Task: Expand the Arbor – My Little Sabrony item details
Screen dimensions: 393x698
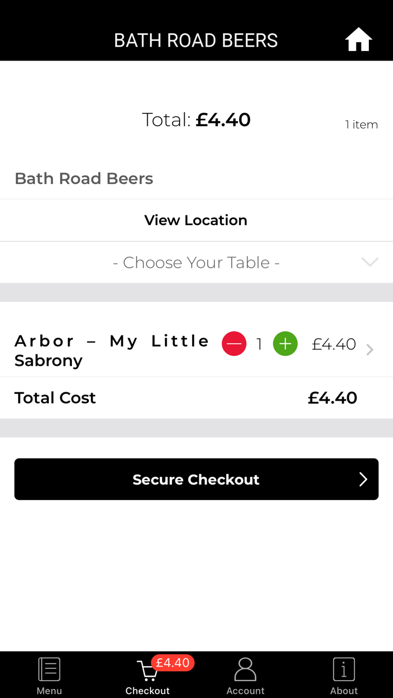Action: 369,349
